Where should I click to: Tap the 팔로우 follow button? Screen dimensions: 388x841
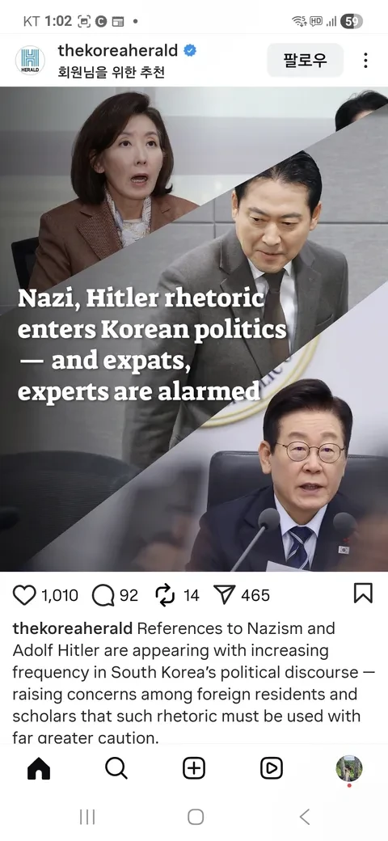(305, 60)
